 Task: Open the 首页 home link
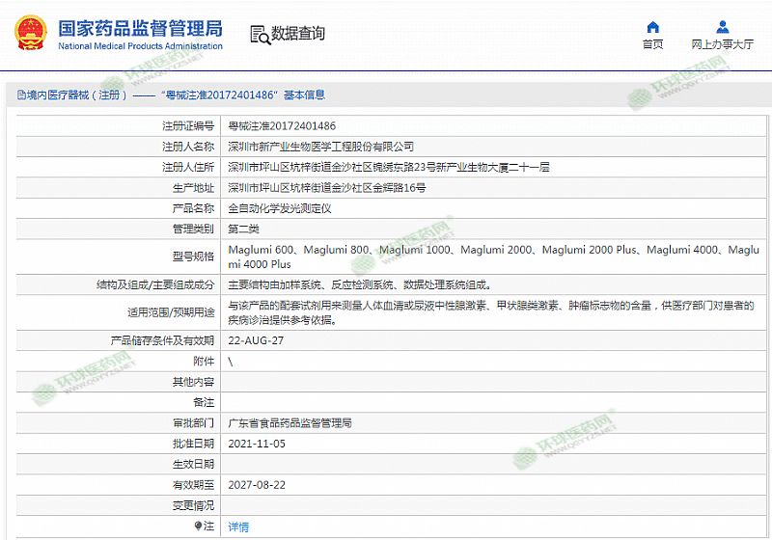tap(653, 44)
